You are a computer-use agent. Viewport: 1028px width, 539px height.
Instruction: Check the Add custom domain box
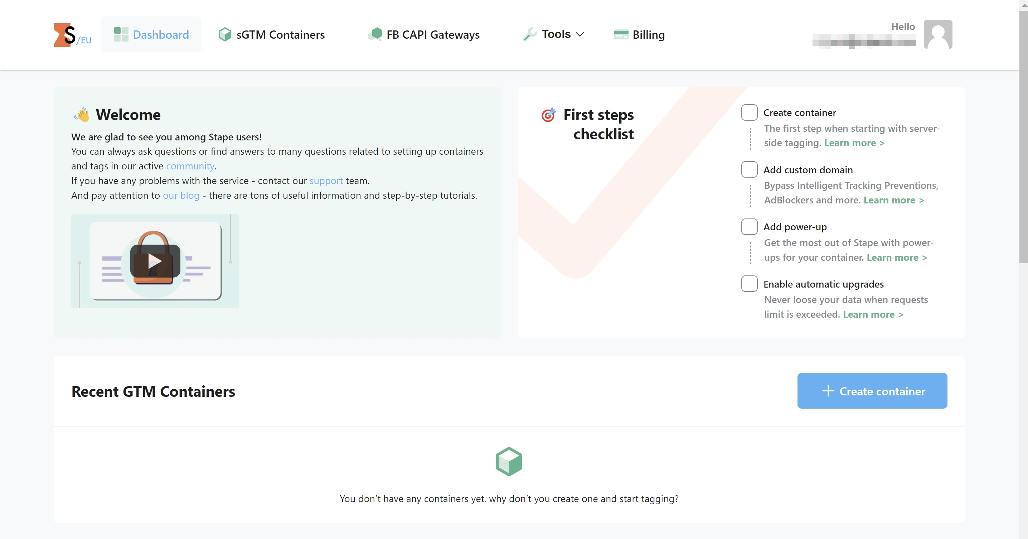coord(749,170)
